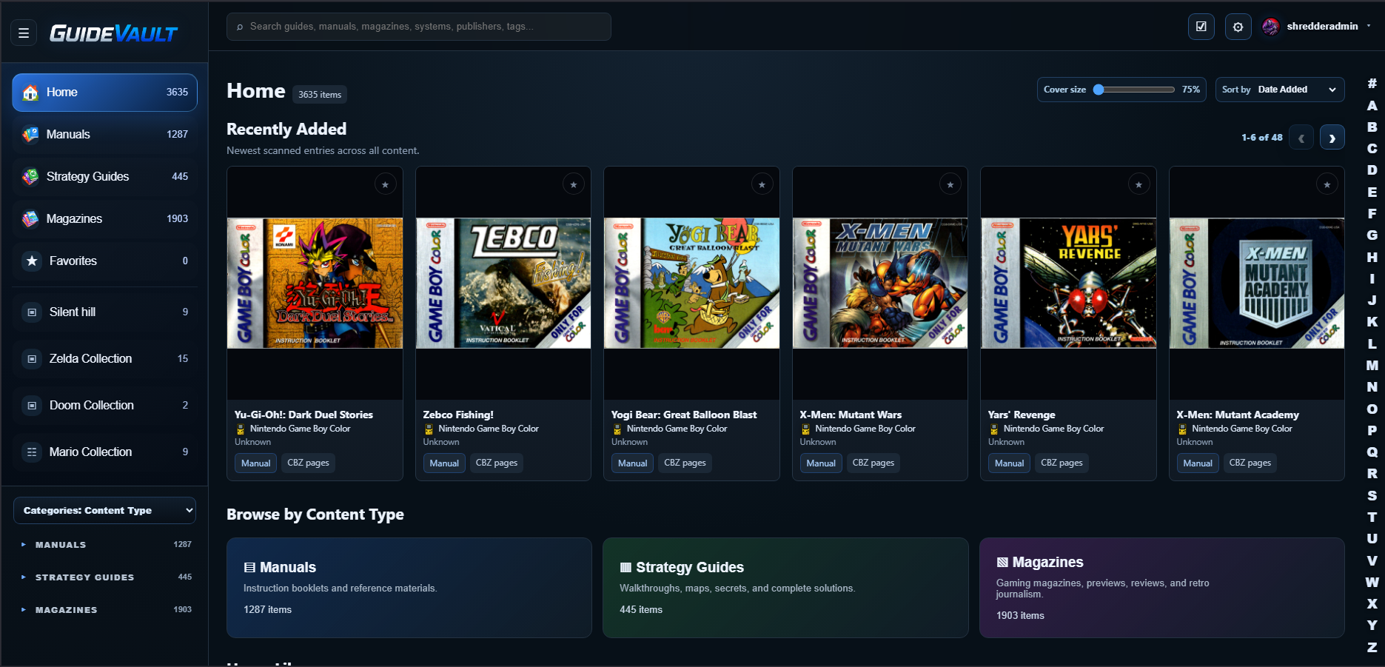
Task: Open the checklist selection mode icon
Action: click(1201, 27)
